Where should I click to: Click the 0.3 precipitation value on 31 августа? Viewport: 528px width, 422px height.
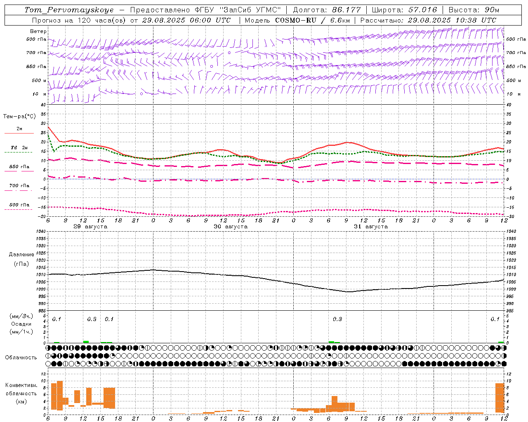pos(337,319)
